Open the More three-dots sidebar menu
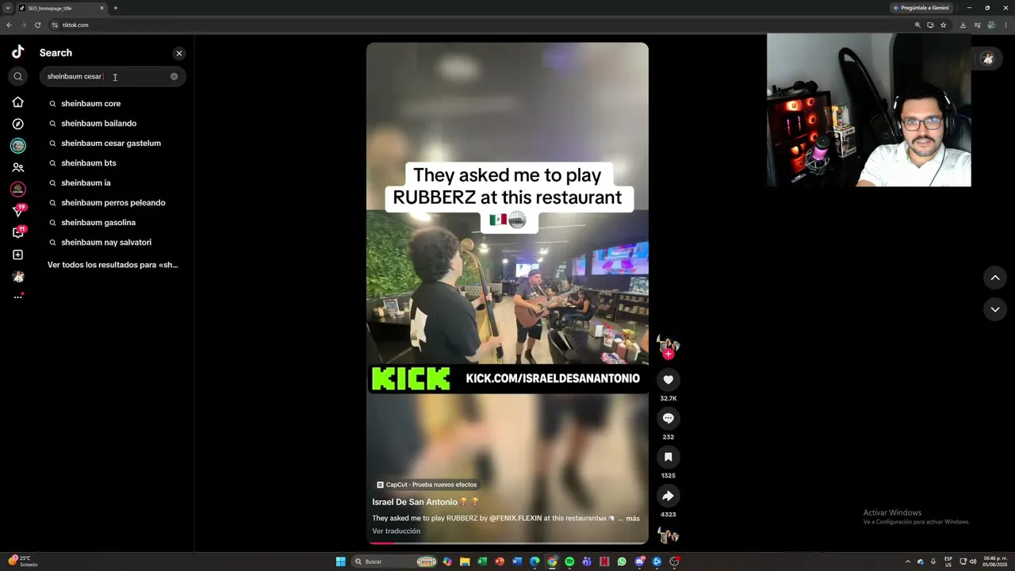 point(18,297)
